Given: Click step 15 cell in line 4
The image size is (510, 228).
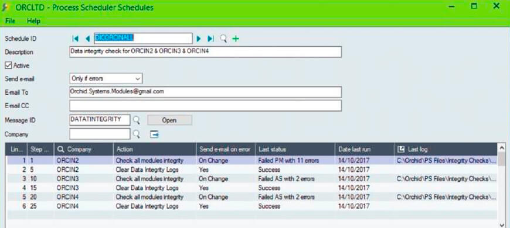Looking at the screenshot, I should 40,188.
